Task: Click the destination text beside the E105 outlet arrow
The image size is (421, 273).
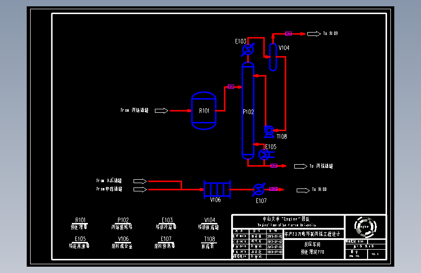Action: 321,166
